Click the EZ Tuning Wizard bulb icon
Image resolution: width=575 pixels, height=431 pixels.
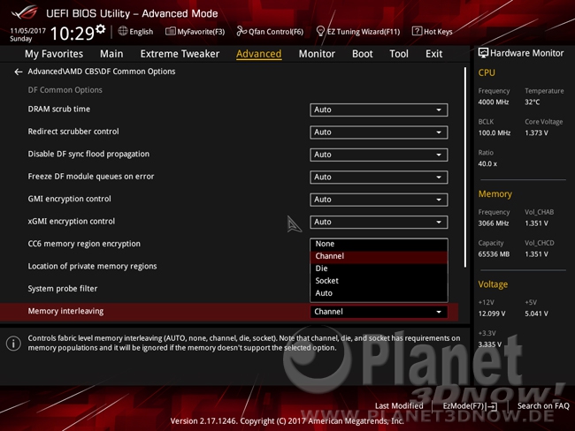tap(320, 31)
